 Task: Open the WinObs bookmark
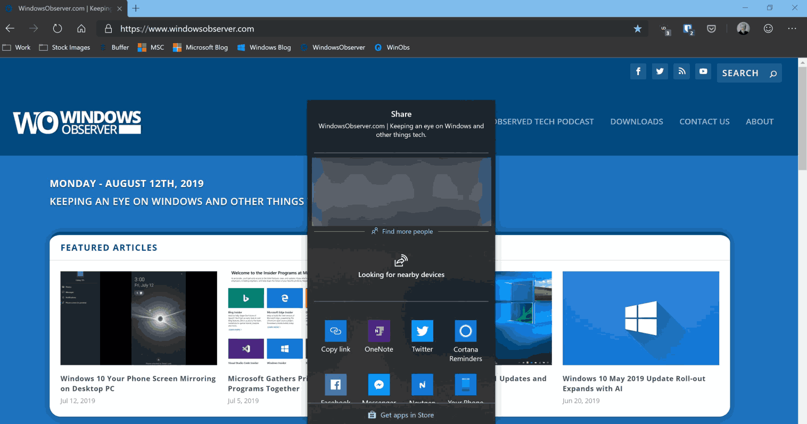tap(392, 47)
